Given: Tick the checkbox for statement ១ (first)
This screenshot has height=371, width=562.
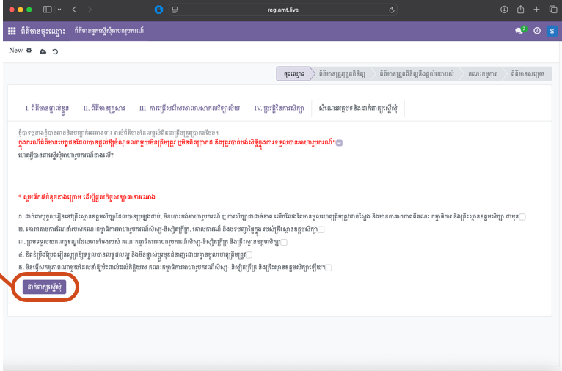Looking at the screenshot, I should [522, 217].
